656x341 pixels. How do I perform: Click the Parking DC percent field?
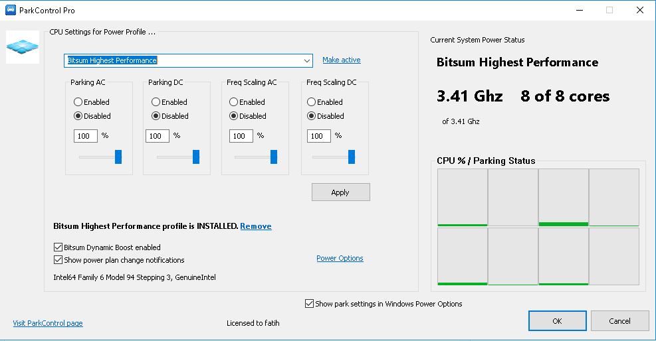(158, 136)
